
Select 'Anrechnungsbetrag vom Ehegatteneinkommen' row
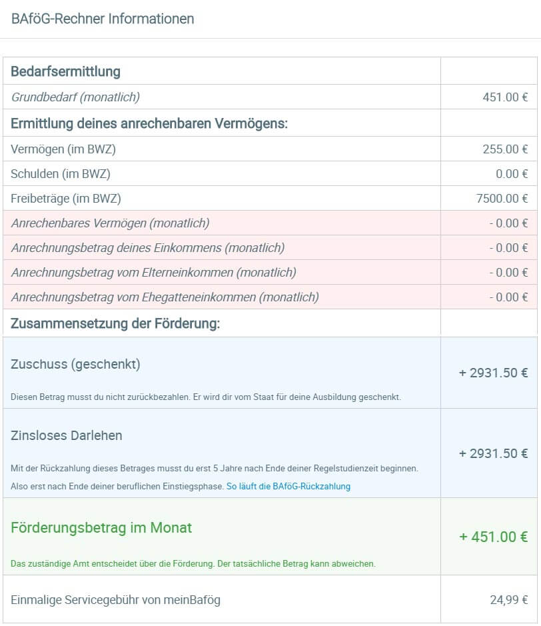(x=165, y=297)
